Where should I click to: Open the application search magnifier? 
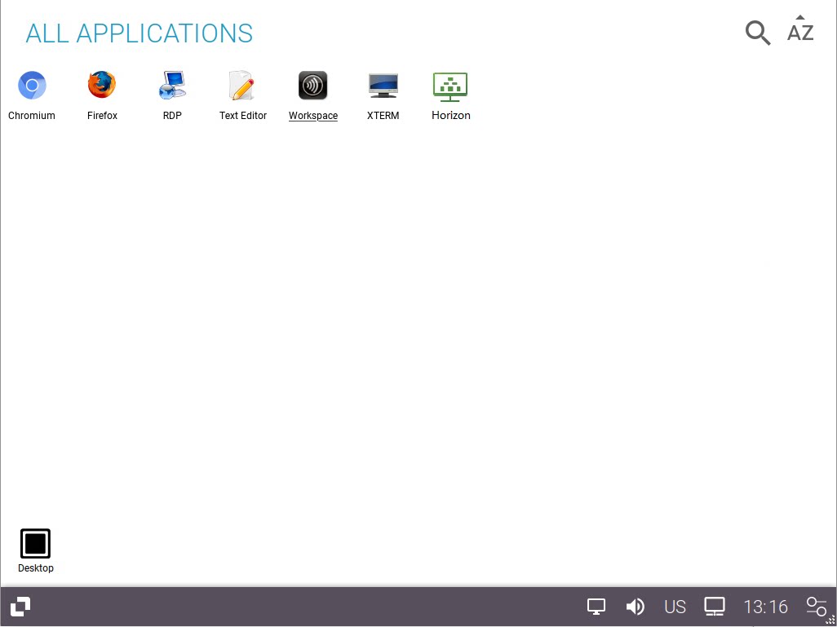point(758,33)
